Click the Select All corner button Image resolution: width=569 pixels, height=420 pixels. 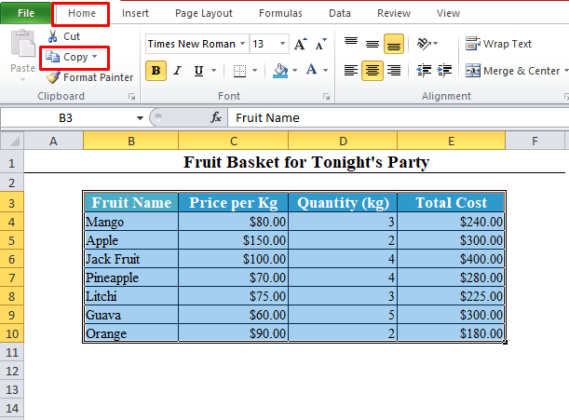point(12,141)
